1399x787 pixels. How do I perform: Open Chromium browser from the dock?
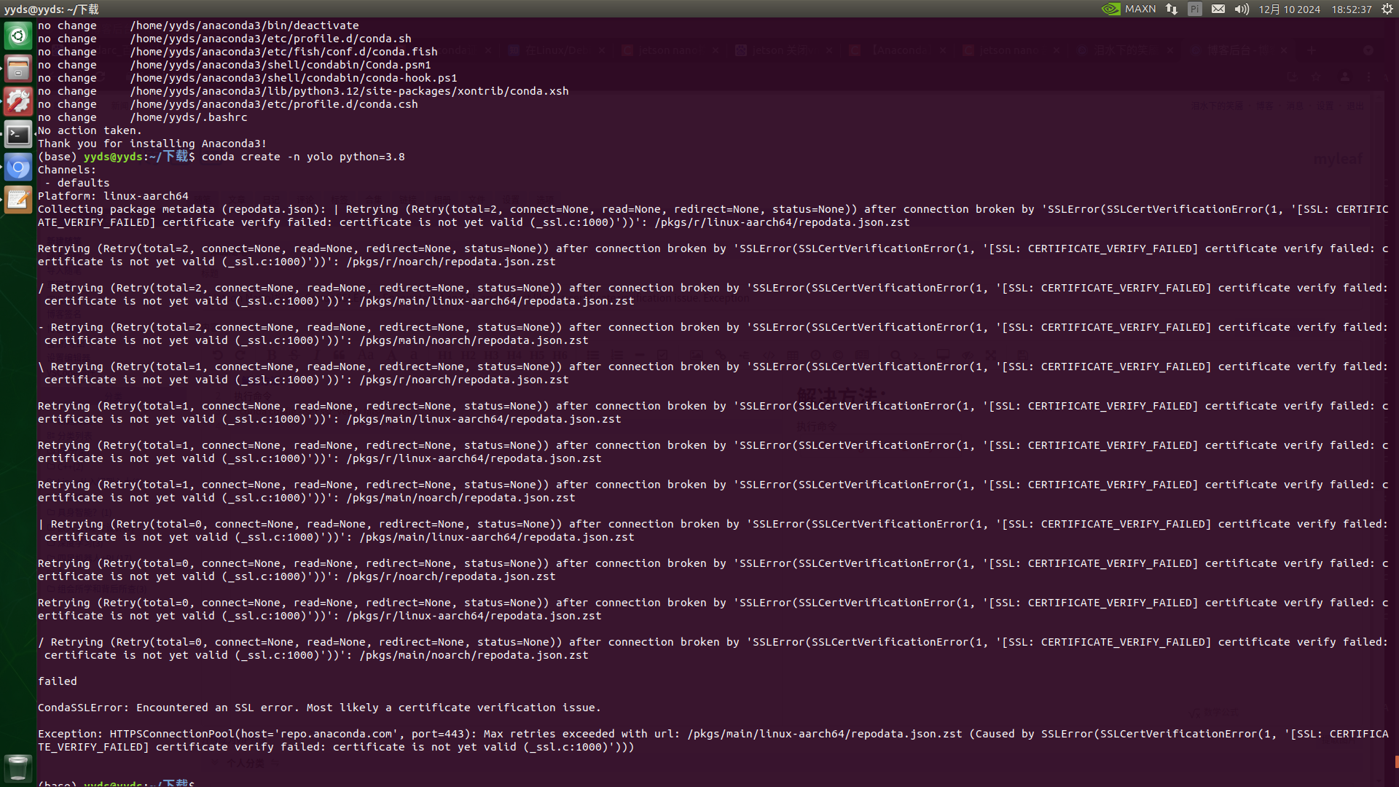(x=18, y=168)
